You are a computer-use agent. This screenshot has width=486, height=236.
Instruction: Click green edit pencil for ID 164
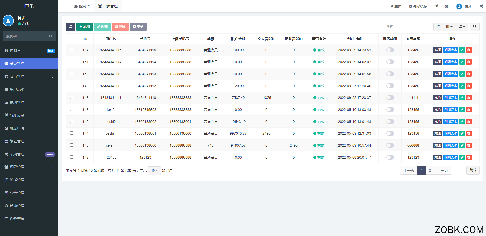[462, 50]
